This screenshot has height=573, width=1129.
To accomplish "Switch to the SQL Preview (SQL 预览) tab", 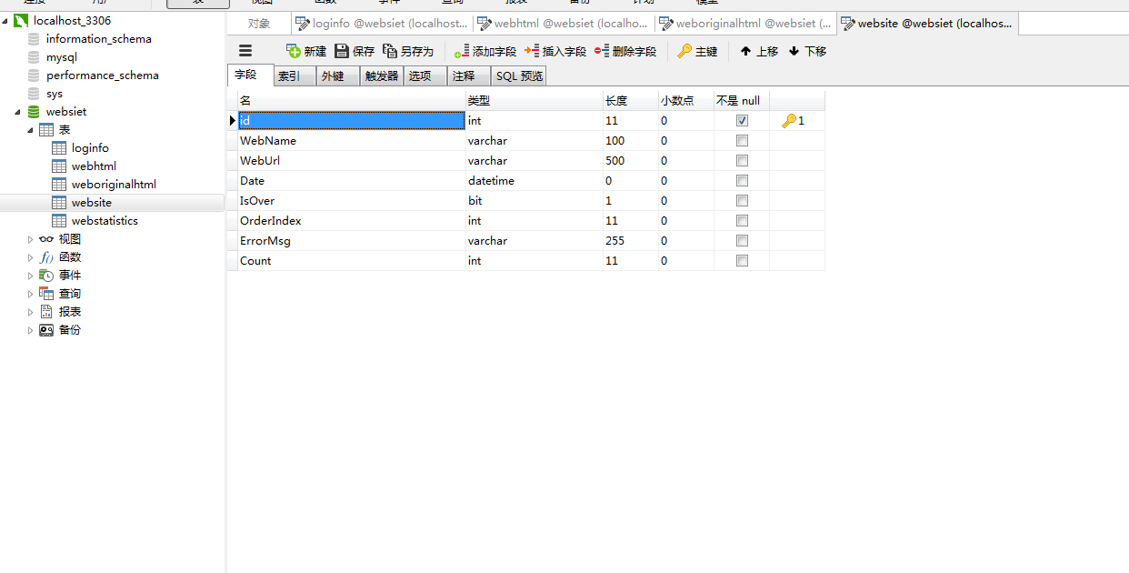I will (519, 75).
